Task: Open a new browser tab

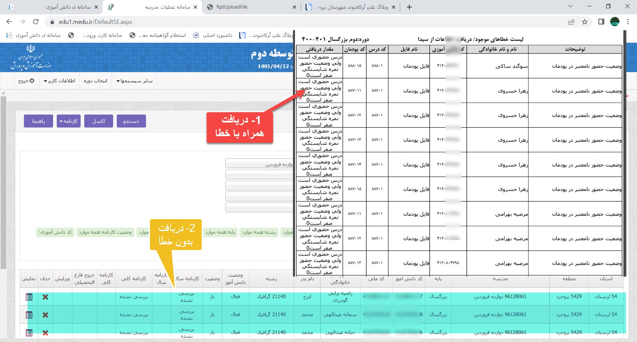Action: click(409, 7)
